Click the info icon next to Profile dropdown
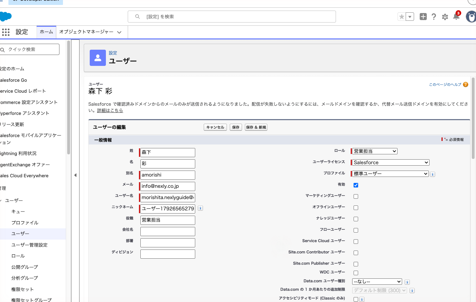This screenshot has width=476, height=302. [433, 174]
